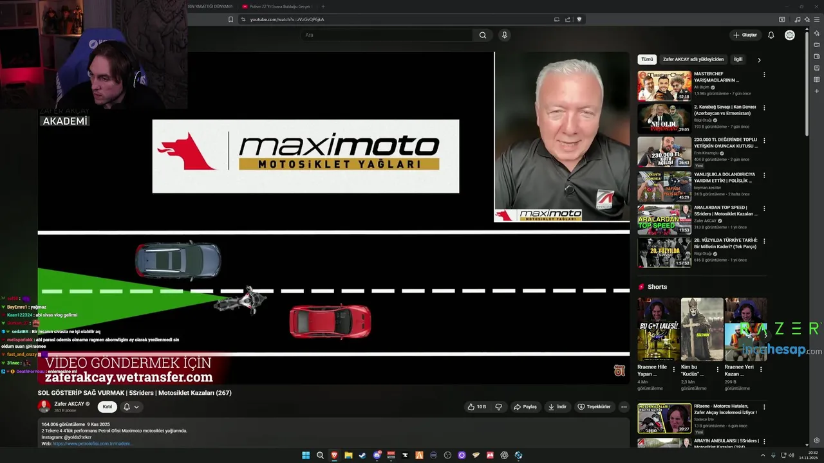Open options menu for 2. Karabağ Savaşı video
This screenshot has height=463, width=824.
764,109
